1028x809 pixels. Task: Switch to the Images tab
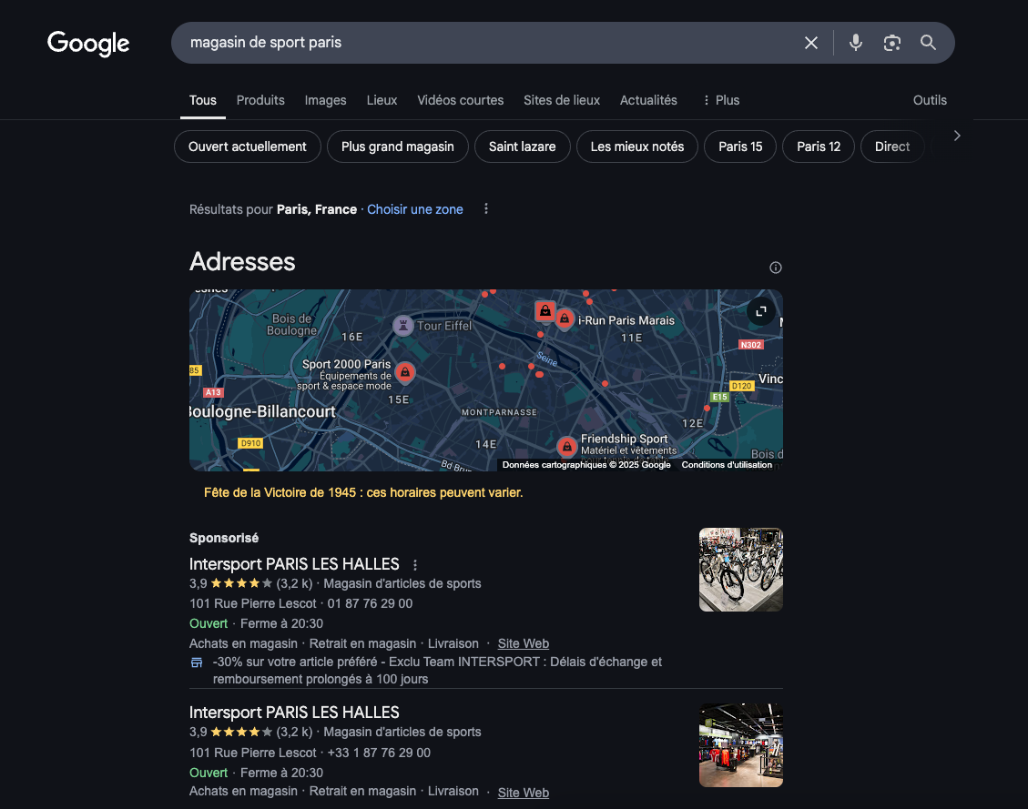pyautogui.click(x=325, y=100)
